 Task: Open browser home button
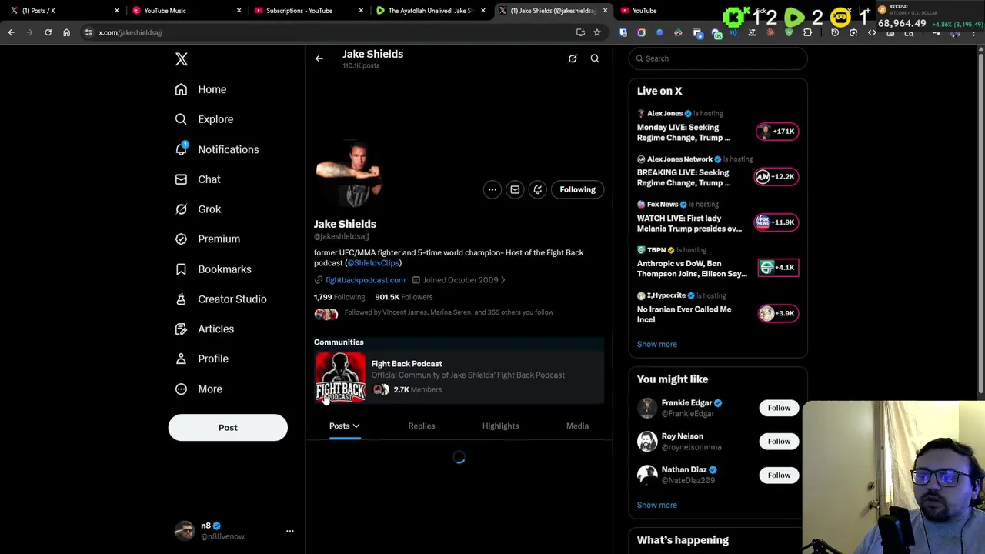click(66, 32)
